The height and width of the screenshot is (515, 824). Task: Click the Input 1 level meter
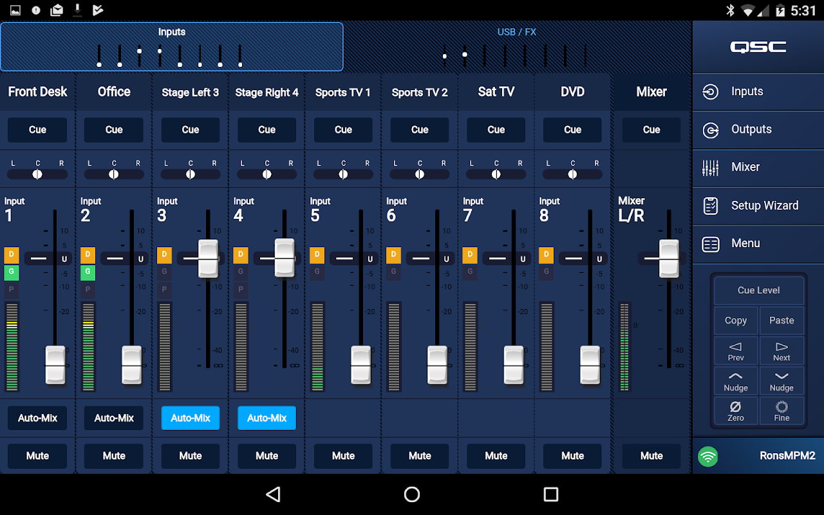11,346
